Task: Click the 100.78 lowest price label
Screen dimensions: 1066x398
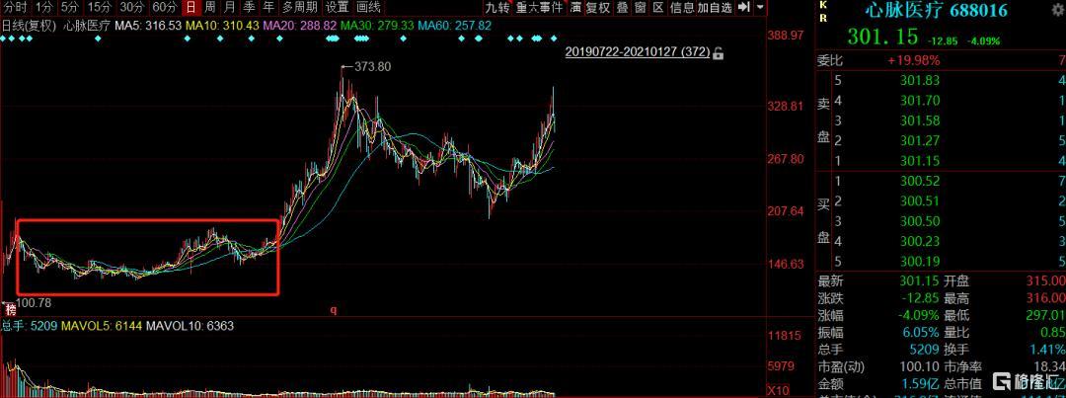Action: tap(33, 302)
